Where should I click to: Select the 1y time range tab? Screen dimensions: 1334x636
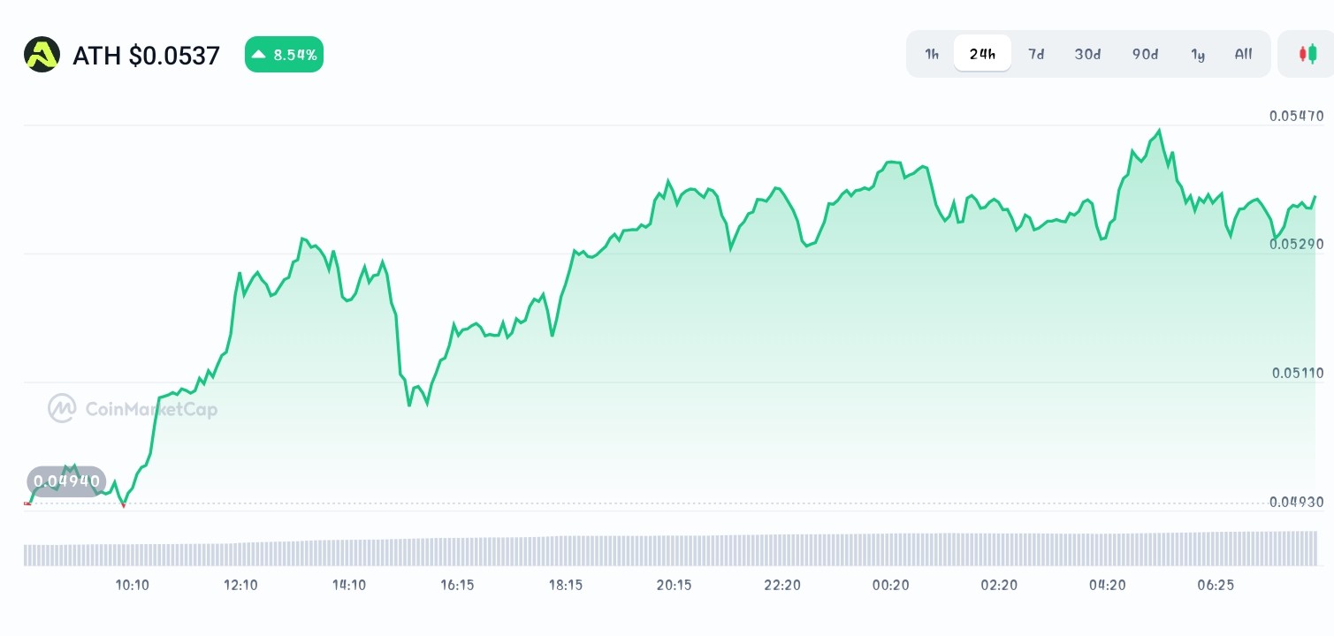[1198, 54]
